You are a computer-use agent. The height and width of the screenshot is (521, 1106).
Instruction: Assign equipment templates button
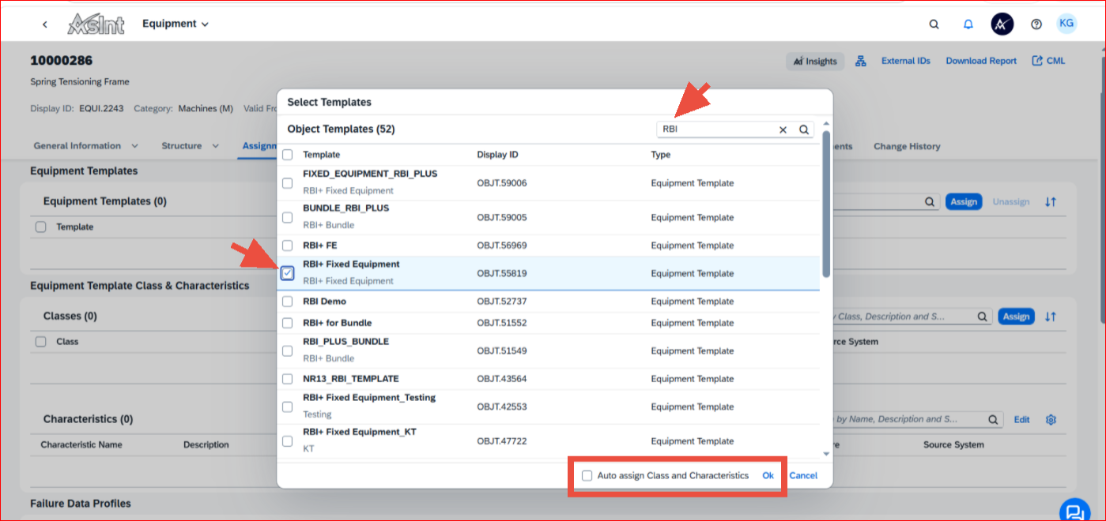(x=964, y=202)
